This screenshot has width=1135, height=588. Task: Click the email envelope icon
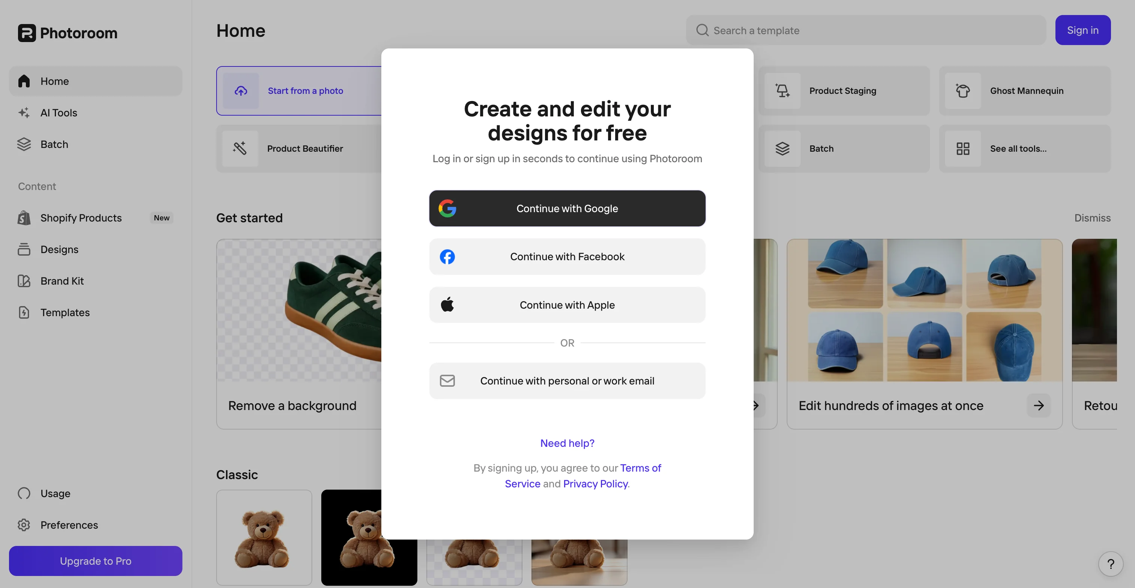coord(447,381)
